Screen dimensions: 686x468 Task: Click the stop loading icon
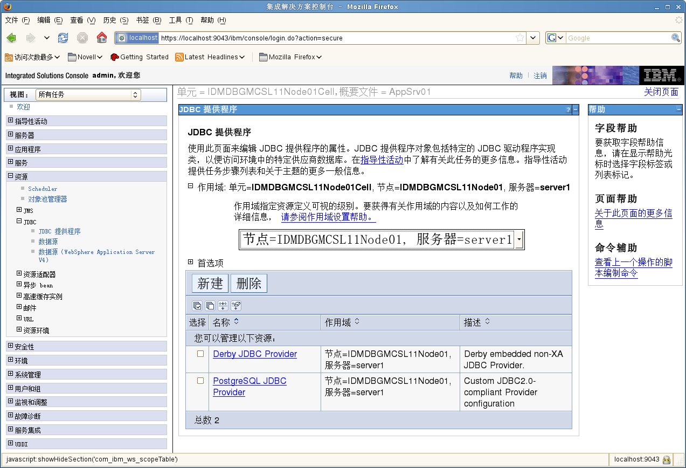click(82, 38)
